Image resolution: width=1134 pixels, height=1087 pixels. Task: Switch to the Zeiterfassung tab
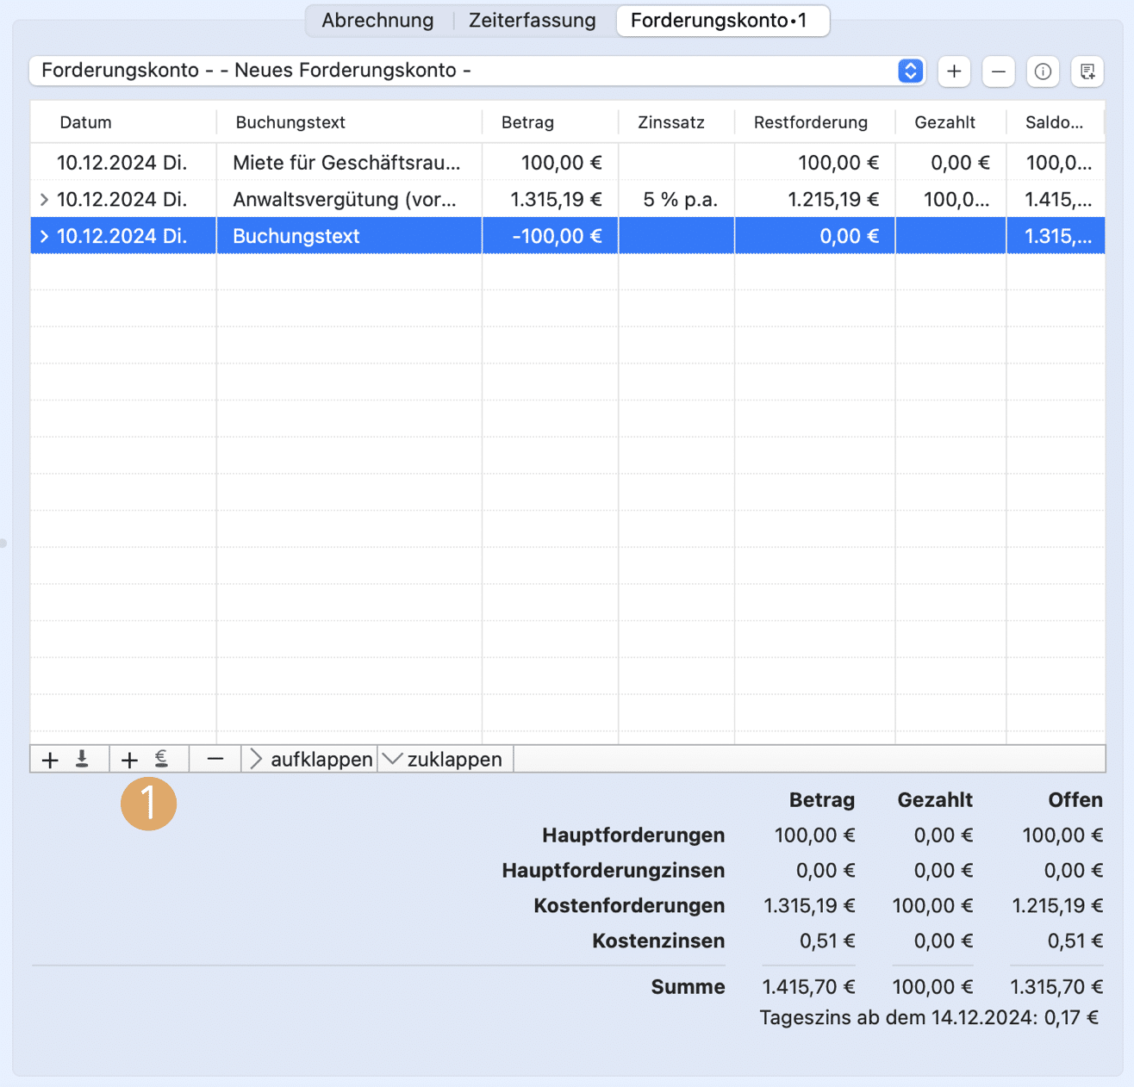pos(533,21)
